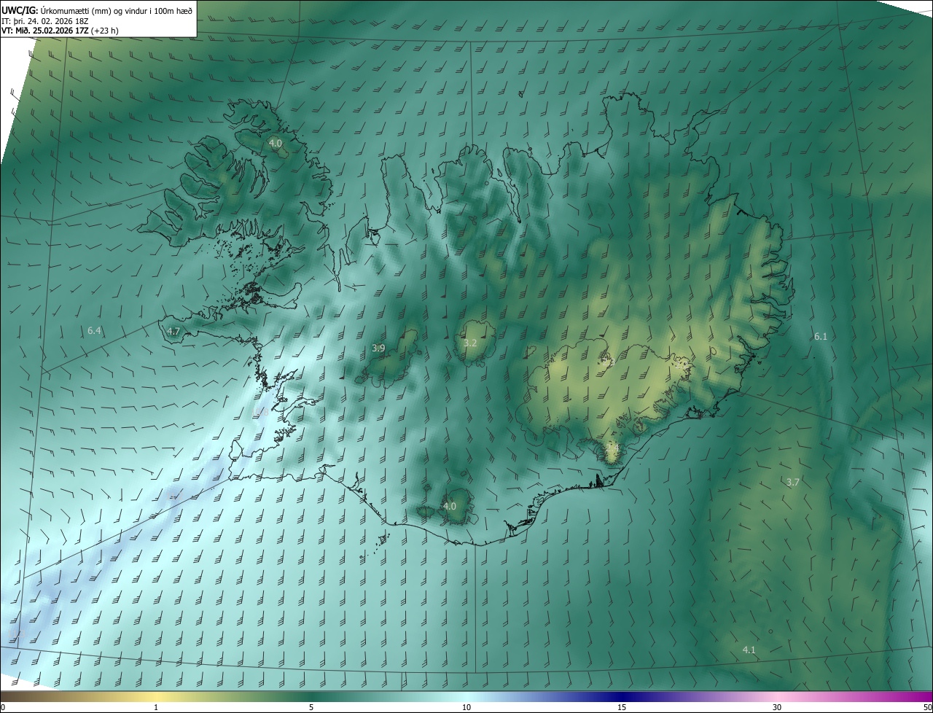Click the 10 tick on the color scale

point(466,707)
